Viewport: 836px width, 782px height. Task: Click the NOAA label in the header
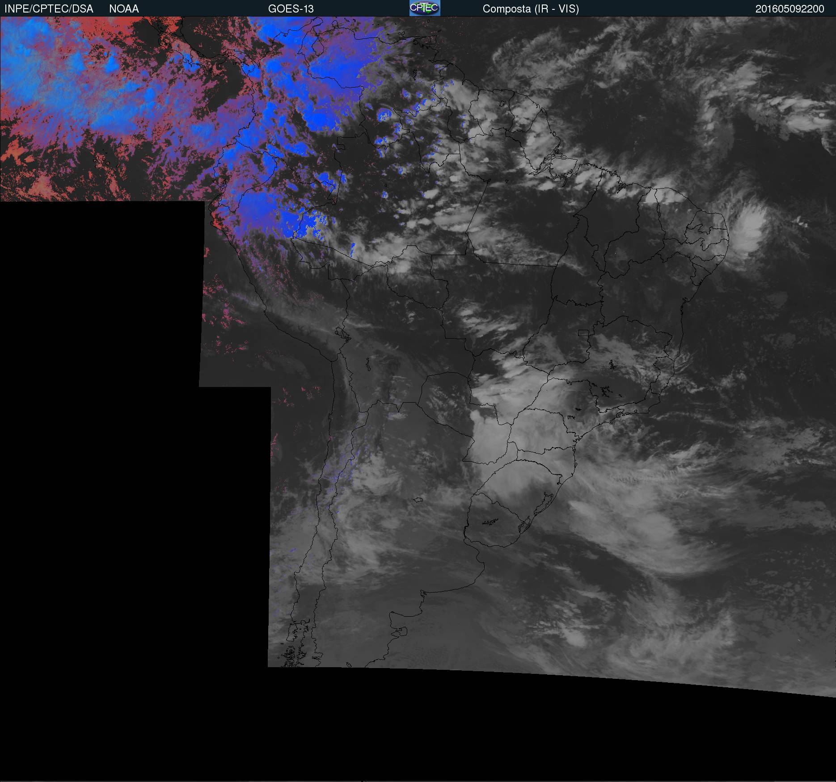coord(124,8)
